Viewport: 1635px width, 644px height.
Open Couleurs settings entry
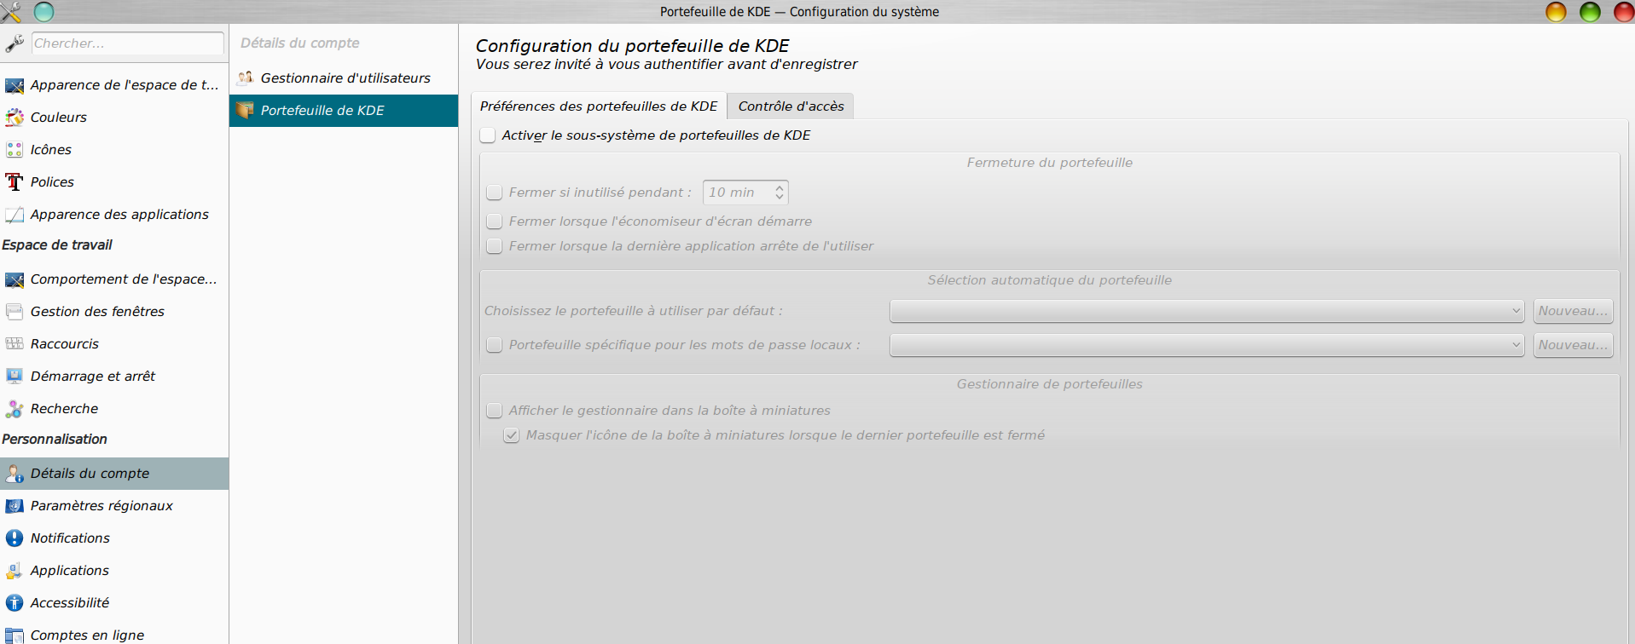point(114,118)
